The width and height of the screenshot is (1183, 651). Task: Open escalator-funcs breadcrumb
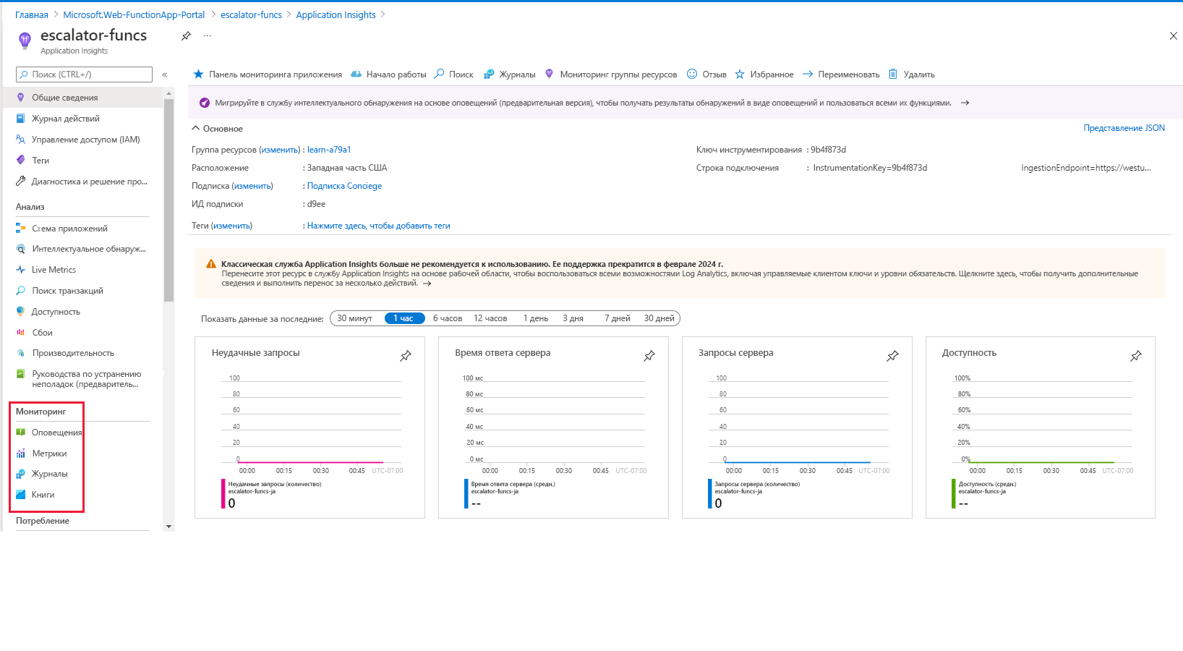(x=251, y=14)
